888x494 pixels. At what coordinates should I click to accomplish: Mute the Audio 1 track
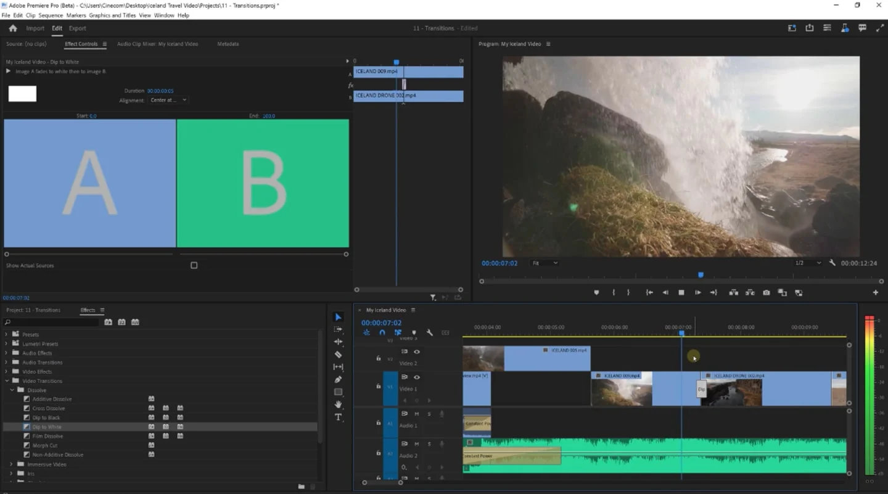tap(417, 414)
